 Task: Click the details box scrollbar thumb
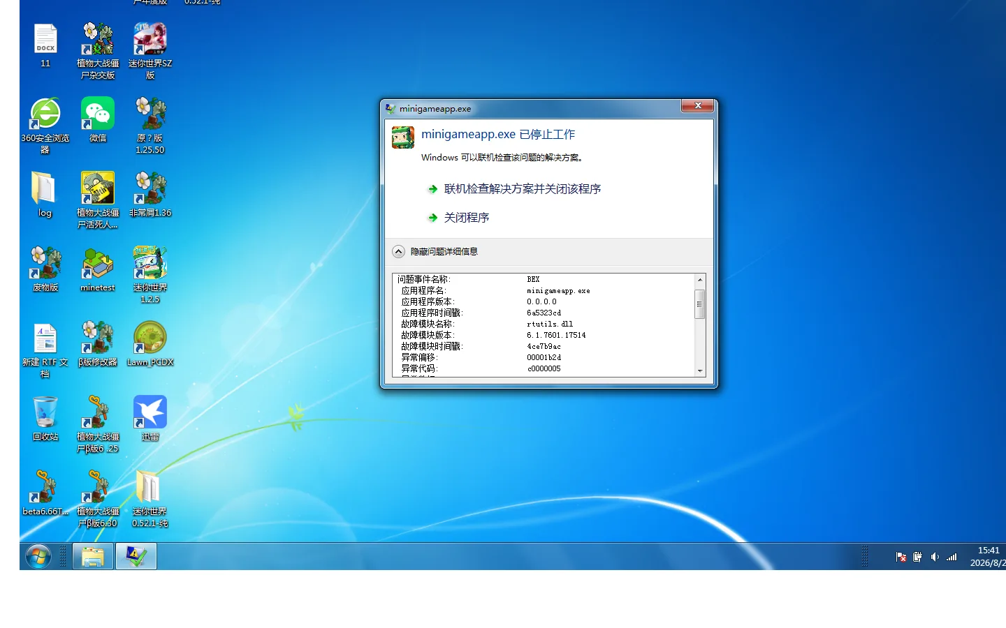pyautogui.click(x=700, y=304)
